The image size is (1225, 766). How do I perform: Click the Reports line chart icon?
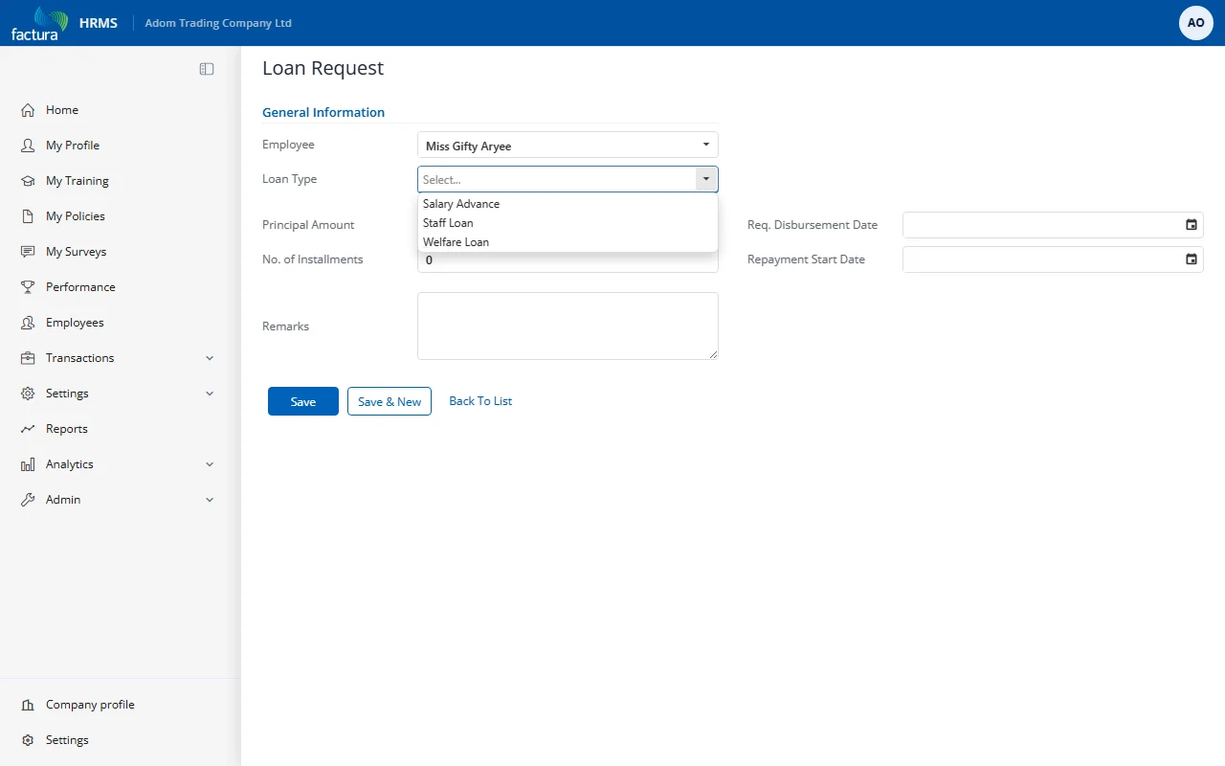tap(28, 429)
